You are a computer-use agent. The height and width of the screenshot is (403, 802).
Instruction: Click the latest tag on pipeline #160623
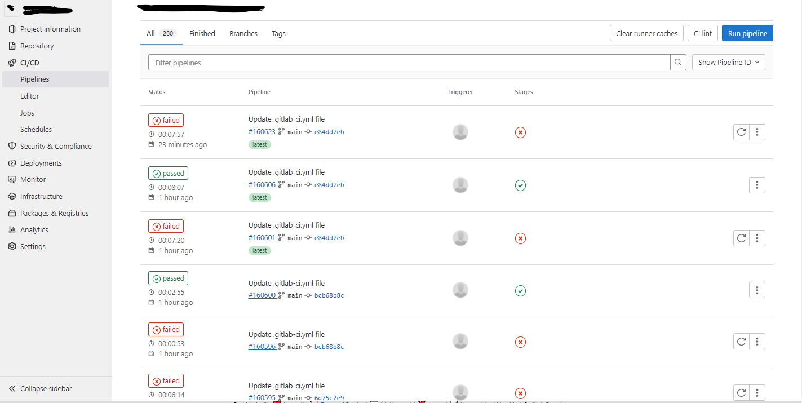point(260,144)
